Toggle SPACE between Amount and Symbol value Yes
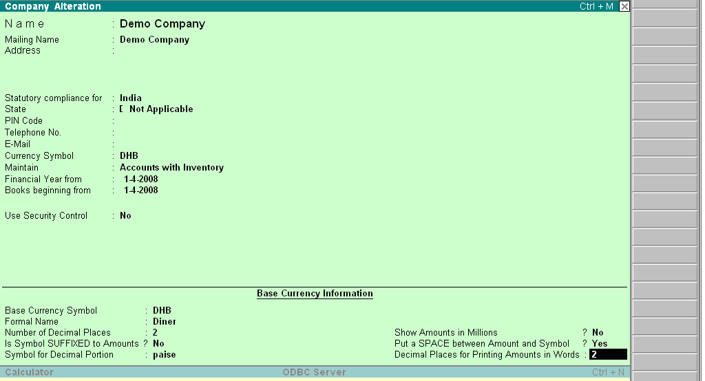 600,344
